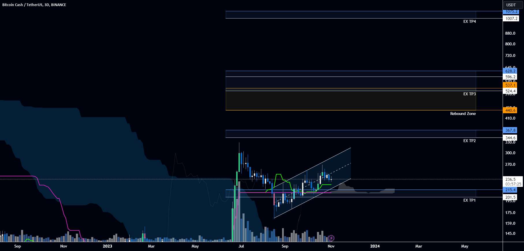This screenshot has height=251, width=524.
Task: Open the USDT currency selector
Action: 513,5
